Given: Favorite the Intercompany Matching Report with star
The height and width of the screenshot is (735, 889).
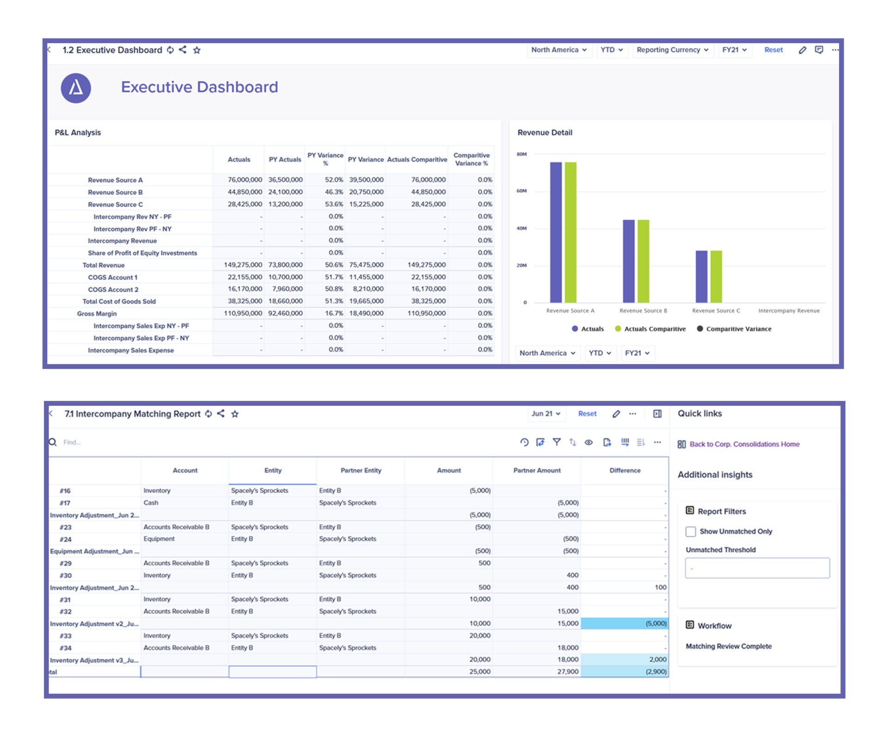Looking at the screenshot, I should (x=235, y=414).
